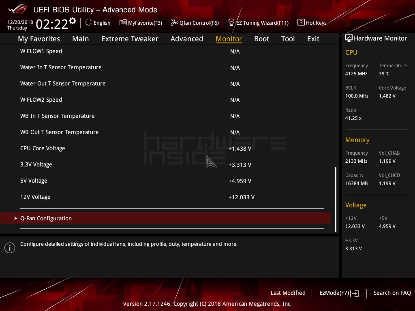Image resolution: width=415 pixels, height=311 pixels.
Task: Click N/A value for W FLOW2 Speed
Action: pos(235,100)
